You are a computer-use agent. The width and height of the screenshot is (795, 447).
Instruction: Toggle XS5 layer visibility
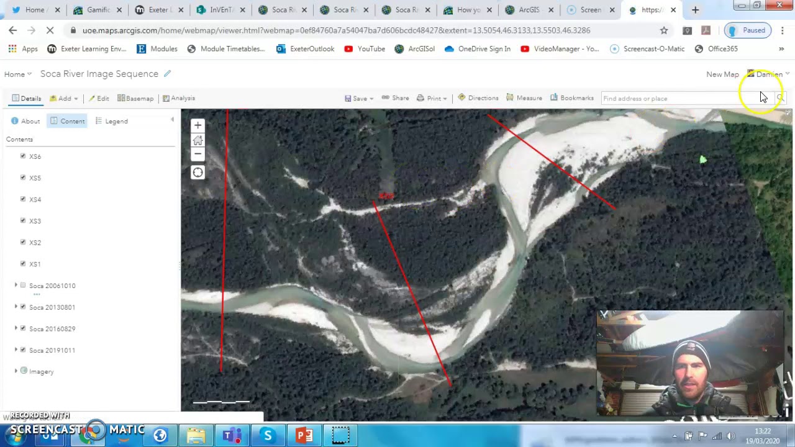pos(23,178)
